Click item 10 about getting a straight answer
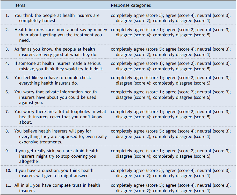The height and width of the screenshot is (195, 237). pyautogui.click(x=54, y=173)
